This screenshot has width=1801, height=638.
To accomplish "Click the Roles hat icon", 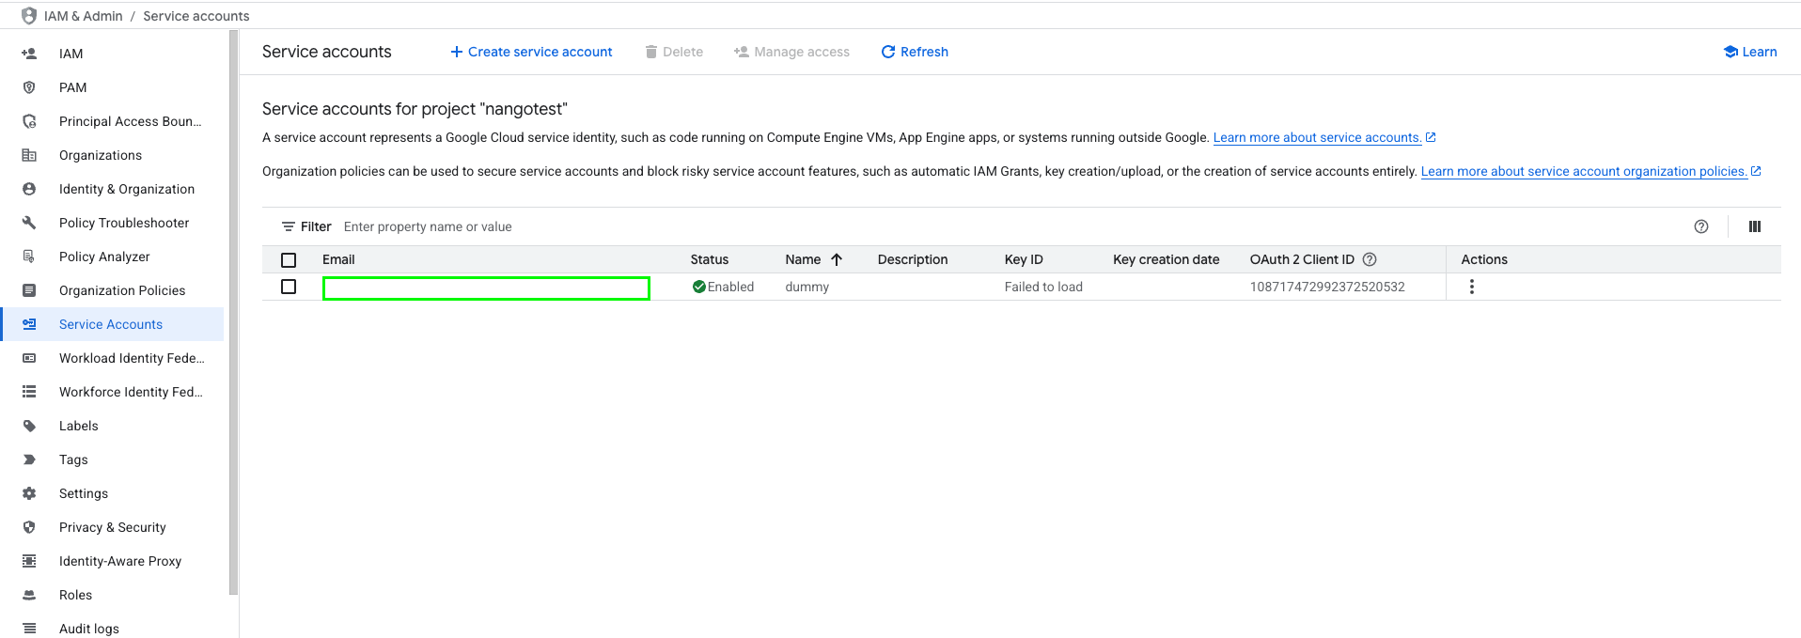I will point(29,595).
